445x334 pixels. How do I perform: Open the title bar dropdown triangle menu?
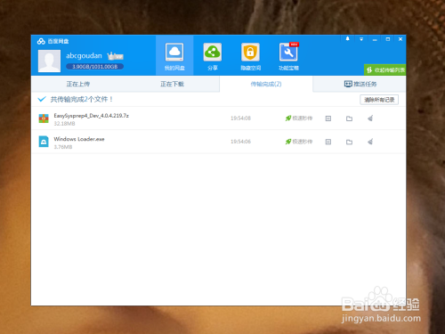click(x=361, y=39)
